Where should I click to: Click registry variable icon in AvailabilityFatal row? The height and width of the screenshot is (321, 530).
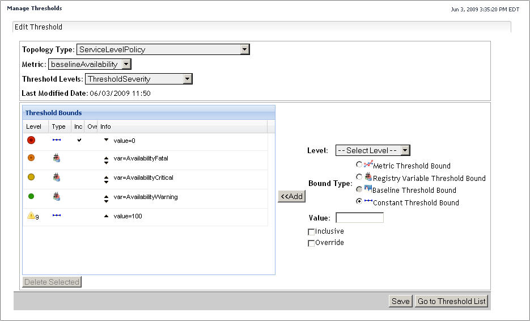(57, 158)
